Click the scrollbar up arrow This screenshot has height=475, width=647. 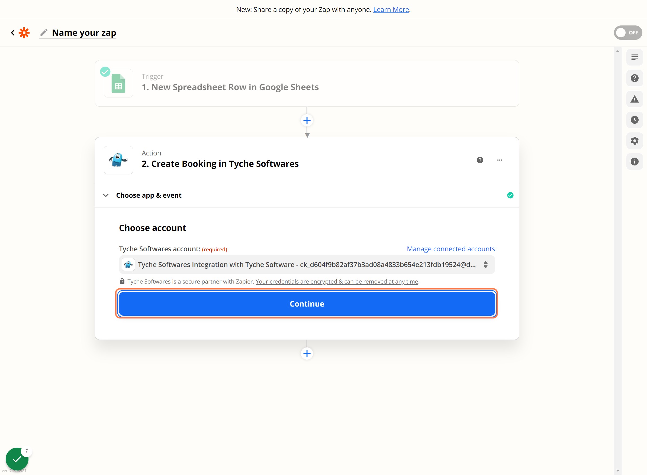pyautogui.click(x=618, y=51)
